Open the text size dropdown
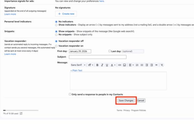The image size is (194, 129). pyautogui.click(x=91, y=65)
